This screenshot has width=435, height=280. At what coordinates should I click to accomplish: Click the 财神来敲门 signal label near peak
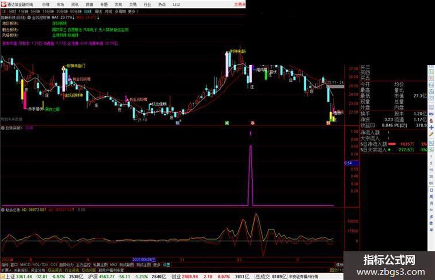click(238, 51)
